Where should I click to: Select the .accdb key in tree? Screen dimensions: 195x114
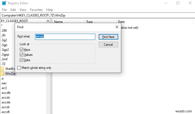pos(6,93)
